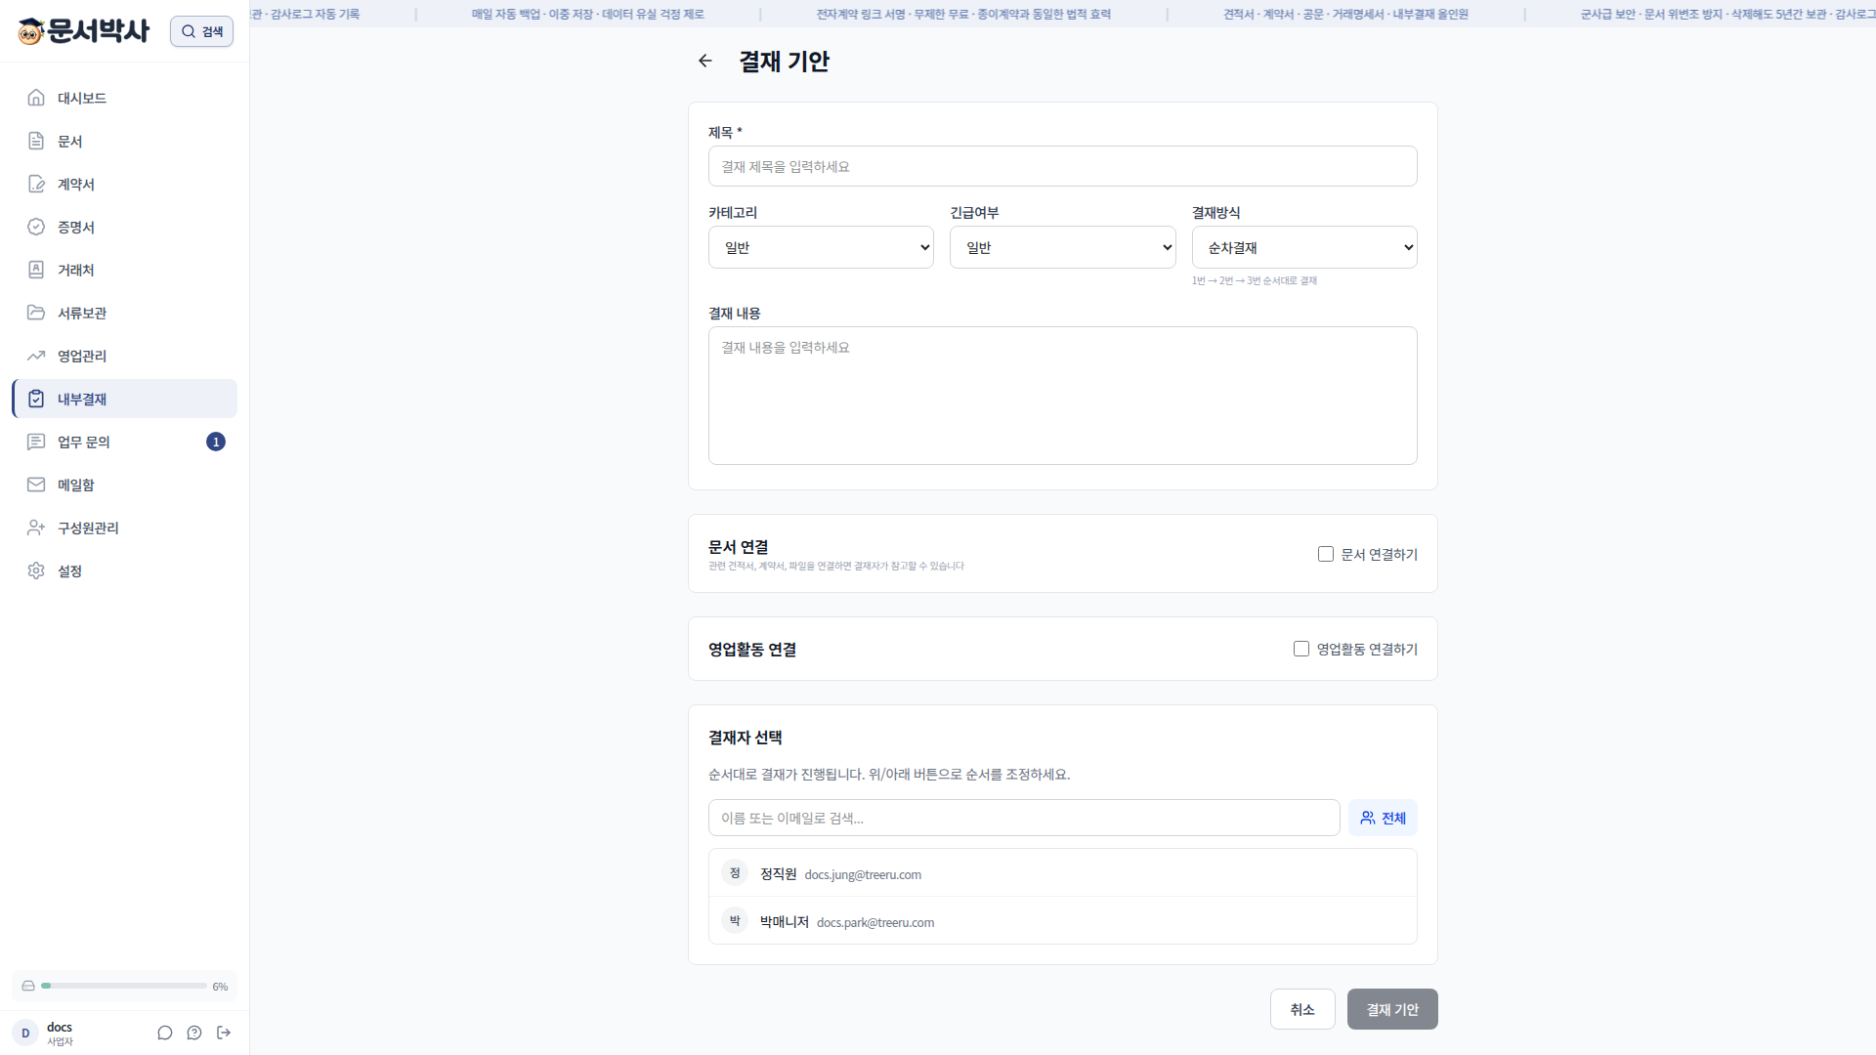This screenshot has height=1055, width=1876.
Task: Open 구성원관리 menu item
Action: 125,527
